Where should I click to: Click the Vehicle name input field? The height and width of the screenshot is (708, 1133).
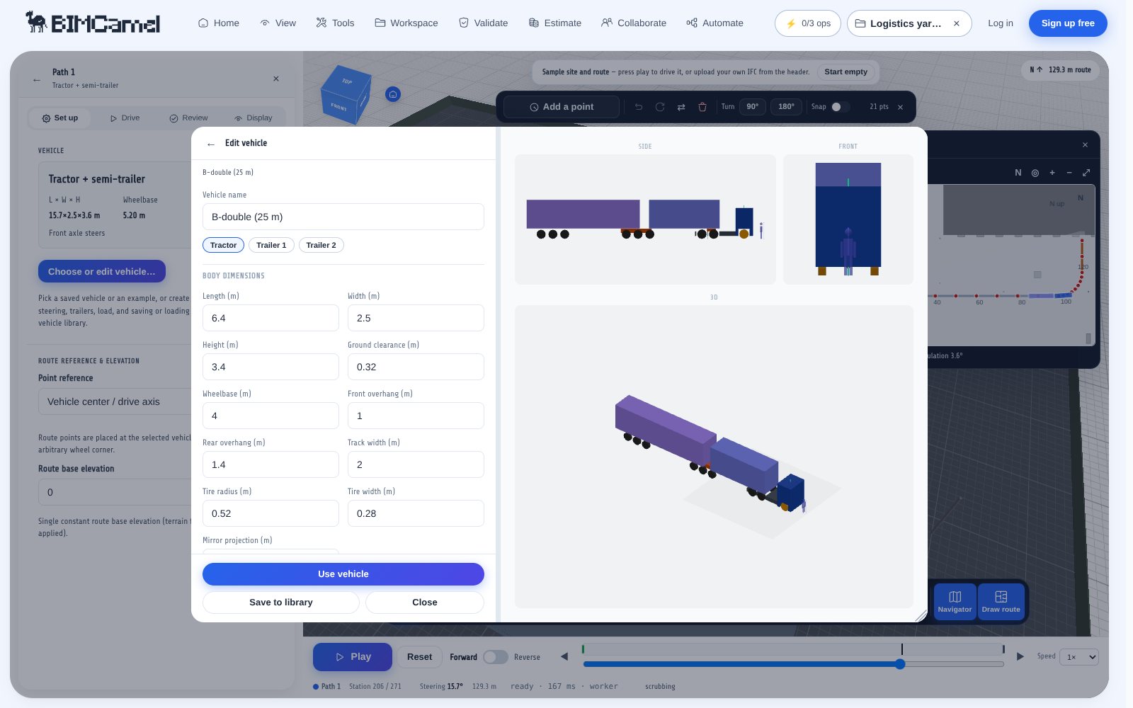tap(343, 217)
